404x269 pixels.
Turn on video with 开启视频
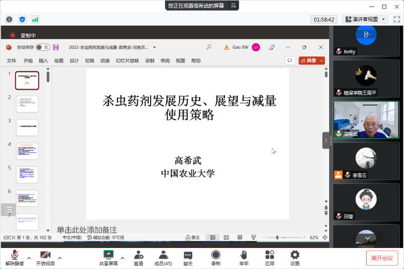pos(45,255)
